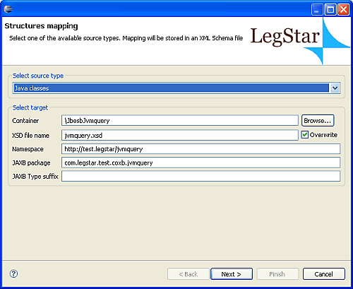Click into the Namespace field

201,149
